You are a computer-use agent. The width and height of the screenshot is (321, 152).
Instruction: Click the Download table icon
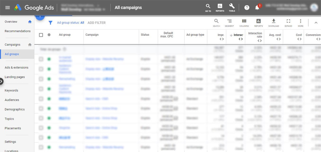(273, 22)
